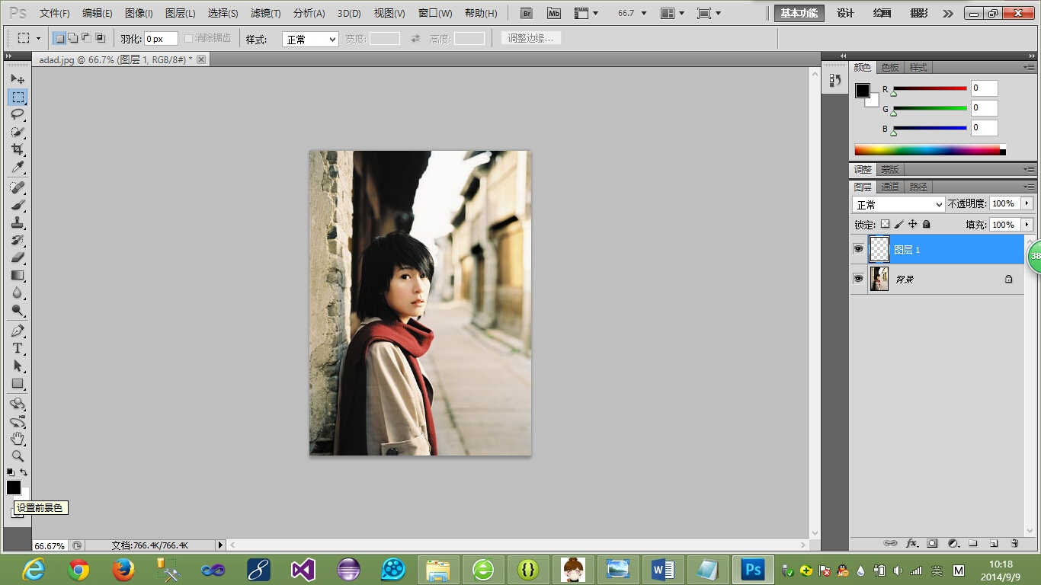Open the Color panel options menu
1041x585 pixels.
pyautogui.click(x=1029, y=67)
